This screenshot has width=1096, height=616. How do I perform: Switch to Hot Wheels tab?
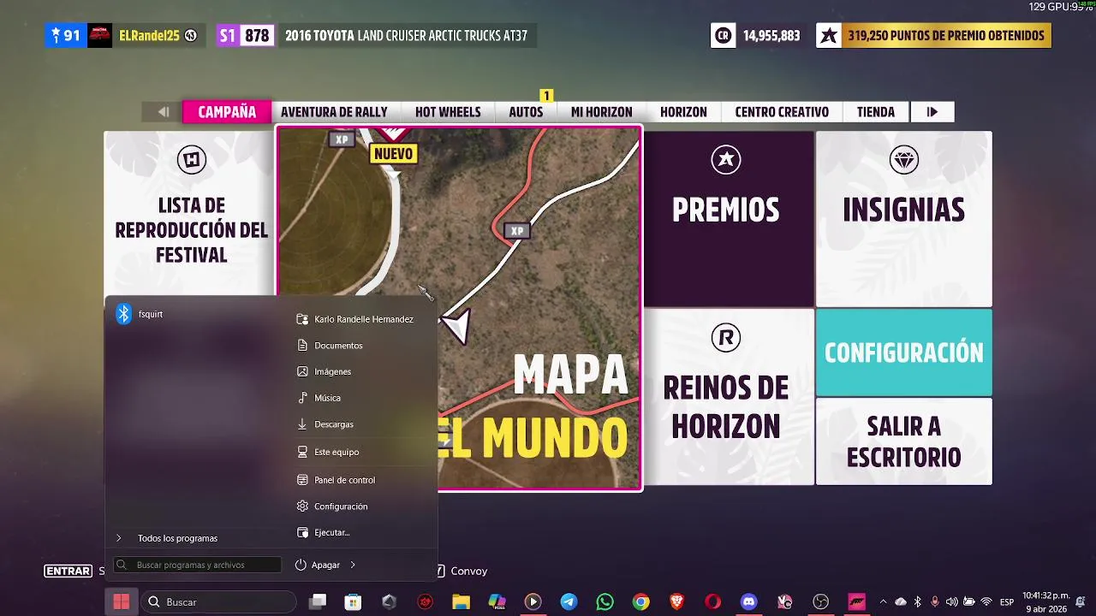point(448,112)
